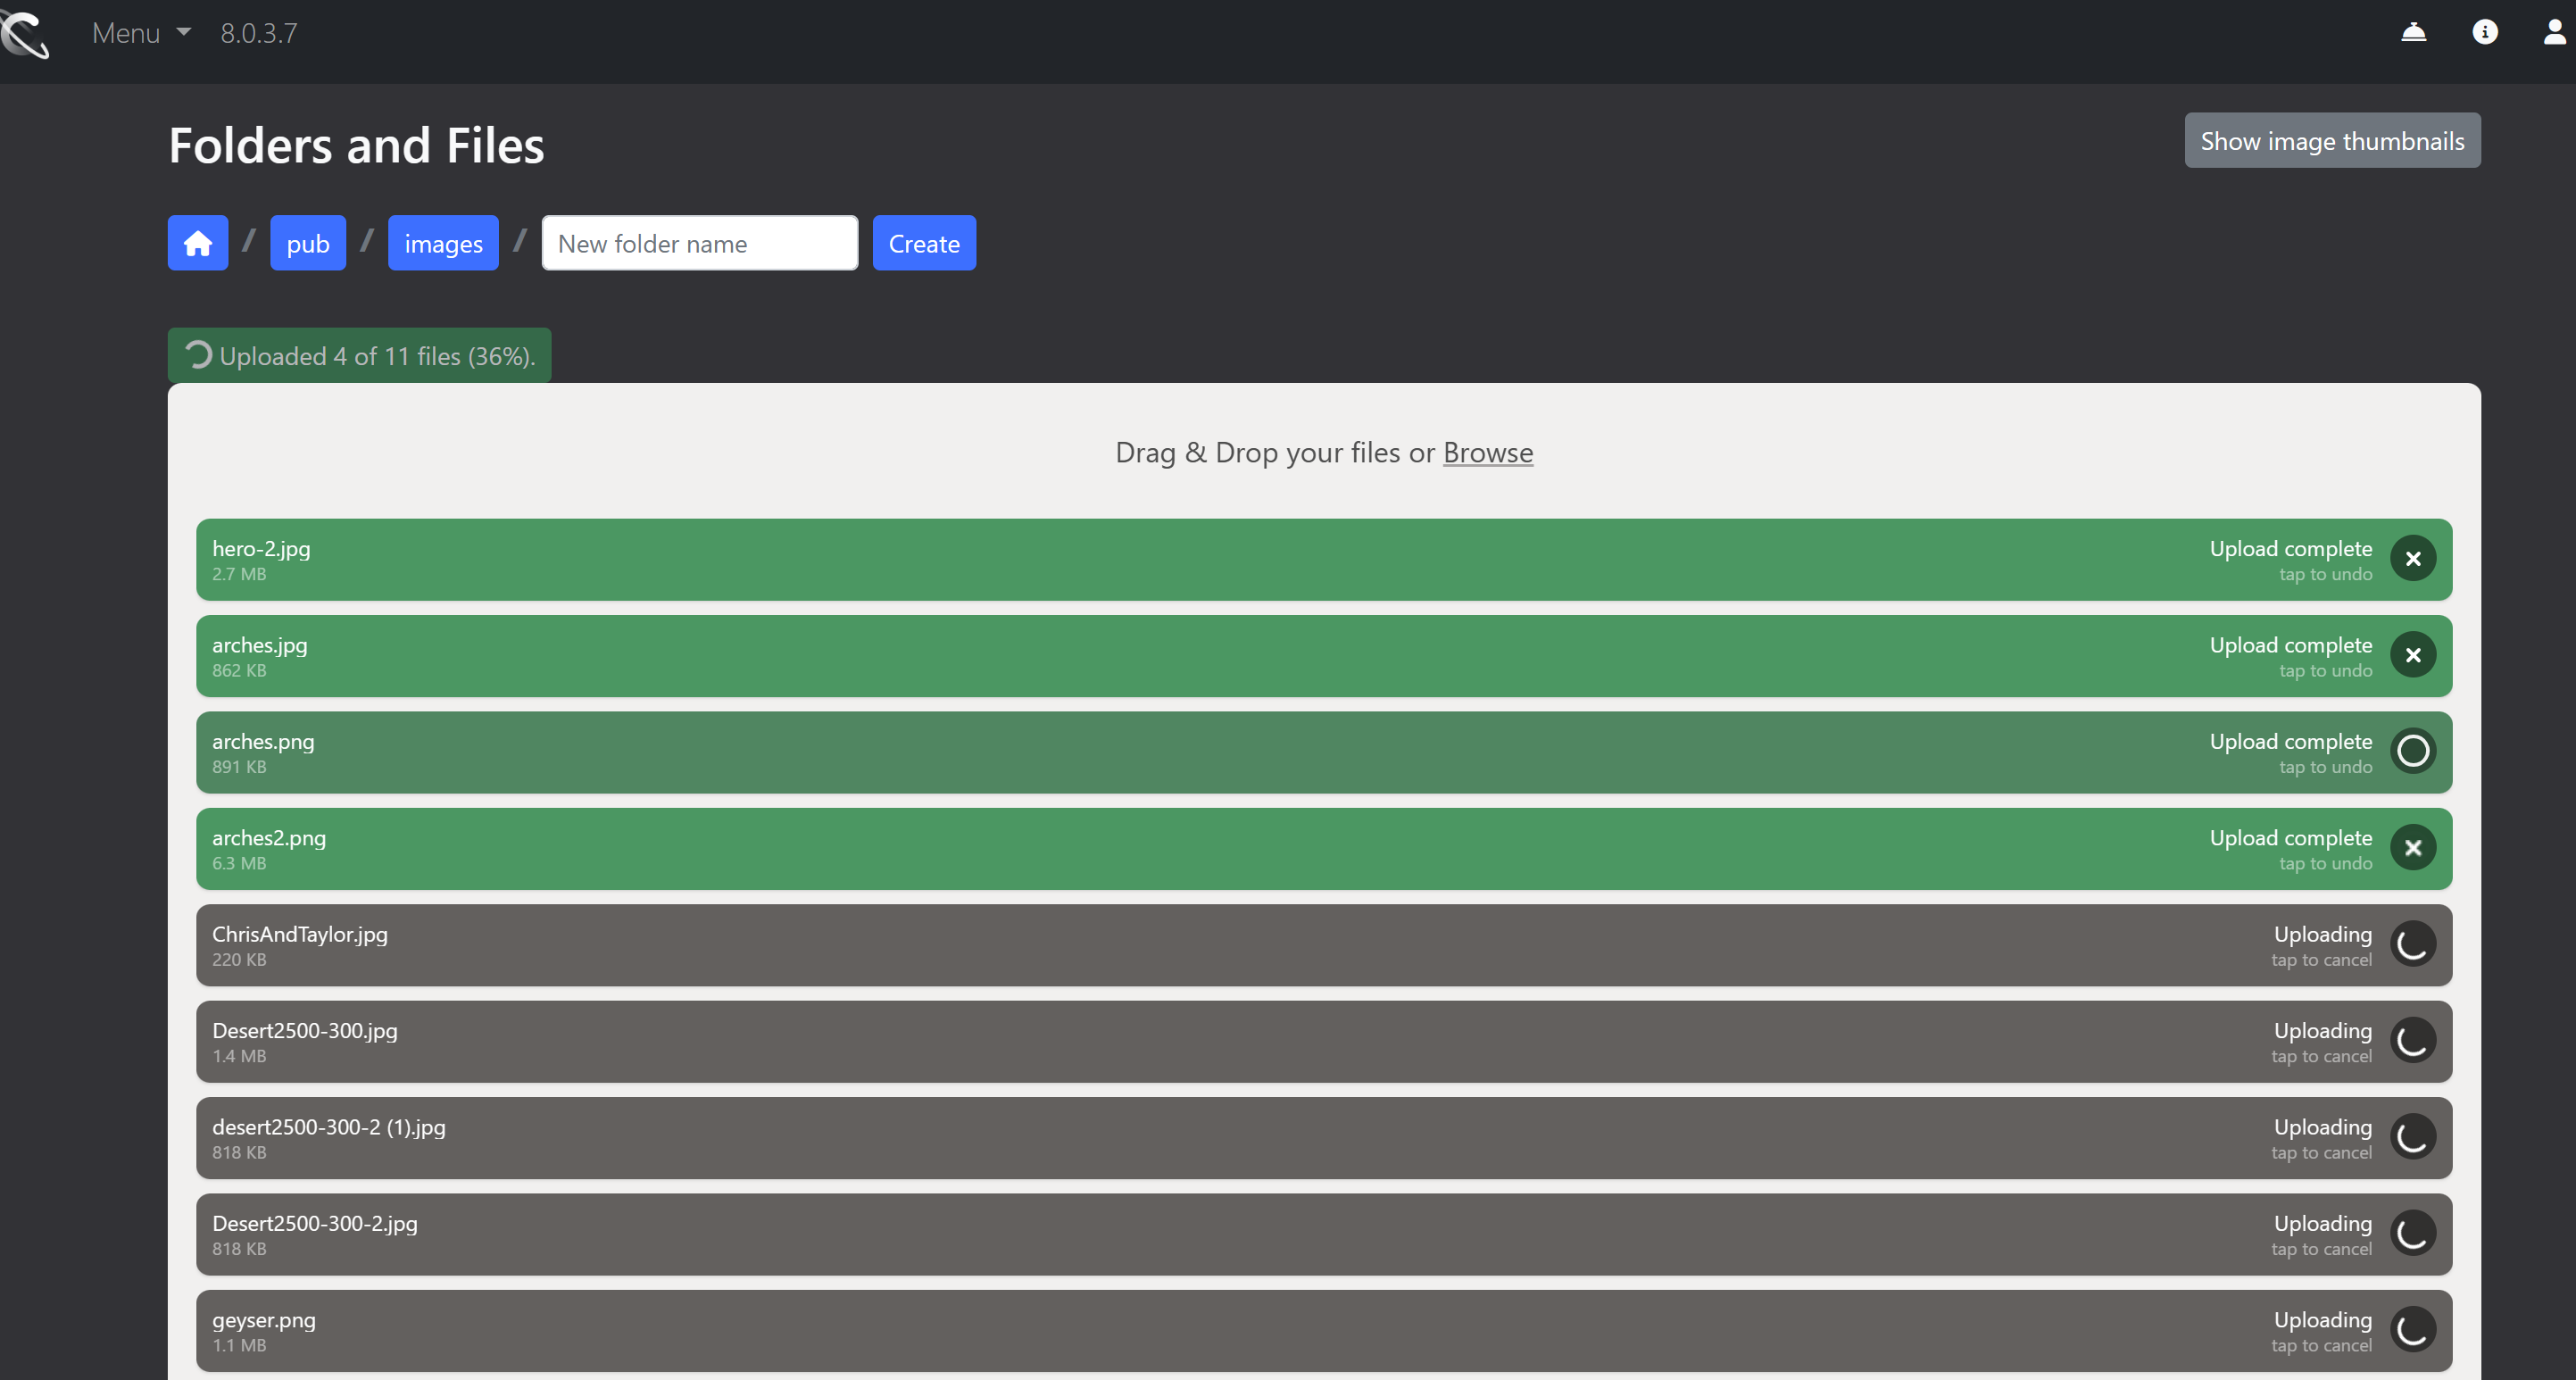Cancel geyser.png upload spinner
Image resolution: width=2576 pixels, height=1380 pixels.
pyautogui.click(x=2412, y=1329)
